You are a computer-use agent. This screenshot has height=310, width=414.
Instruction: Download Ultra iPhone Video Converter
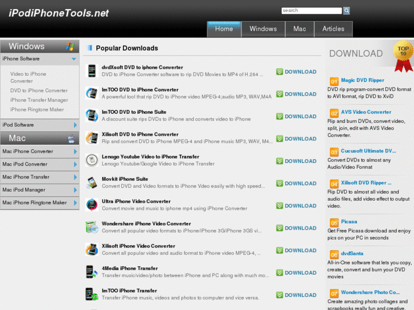click(296, 206)
